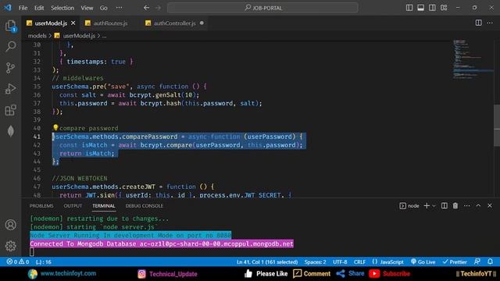Open the Extensions view icon

[10, 110]
